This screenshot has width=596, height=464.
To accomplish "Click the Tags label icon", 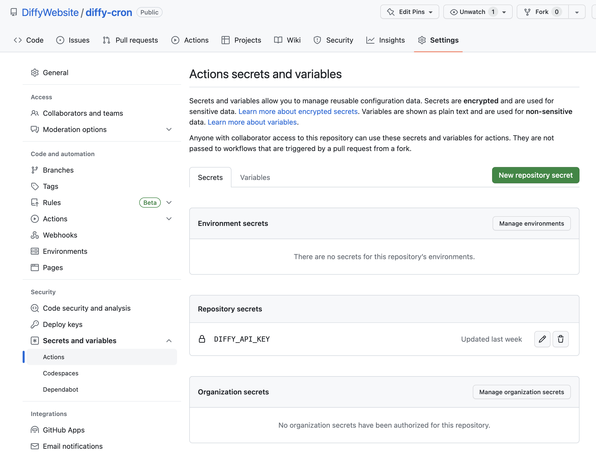I will point(35,187).
